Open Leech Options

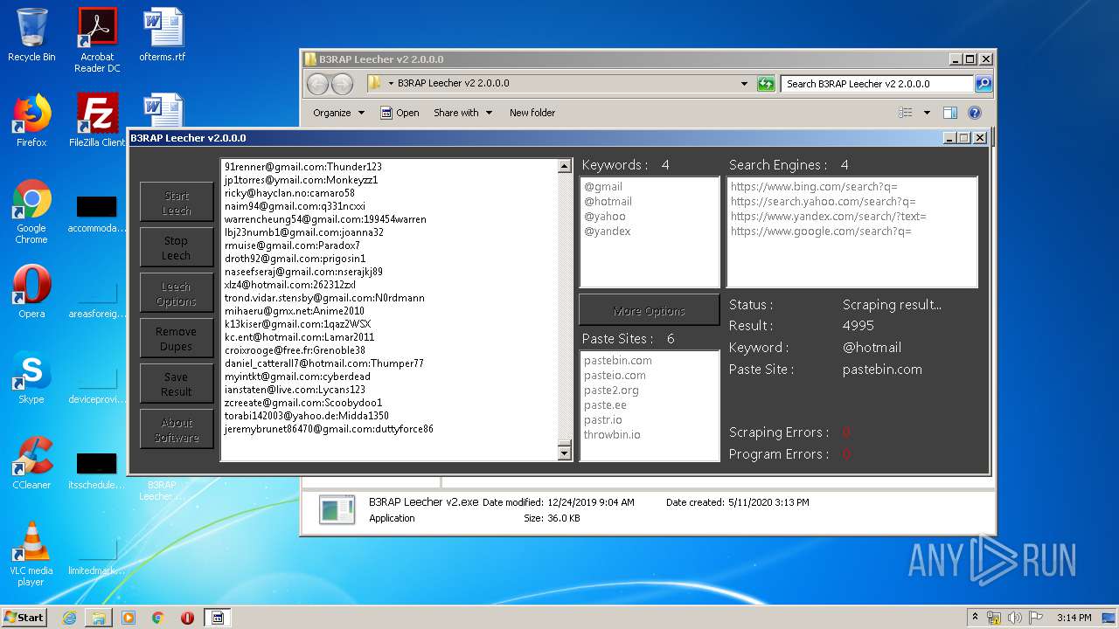tap(177, 294)
